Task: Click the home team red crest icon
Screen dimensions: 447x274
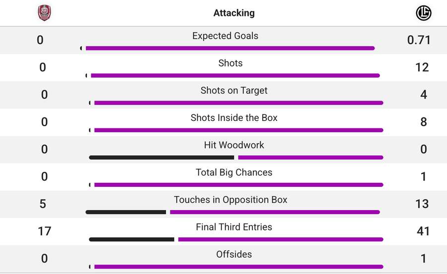Action: 44,13
